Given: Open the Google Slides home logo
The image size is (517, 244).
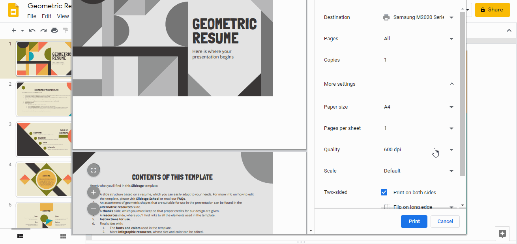Looking at the screenshot, I should point(14,10).
